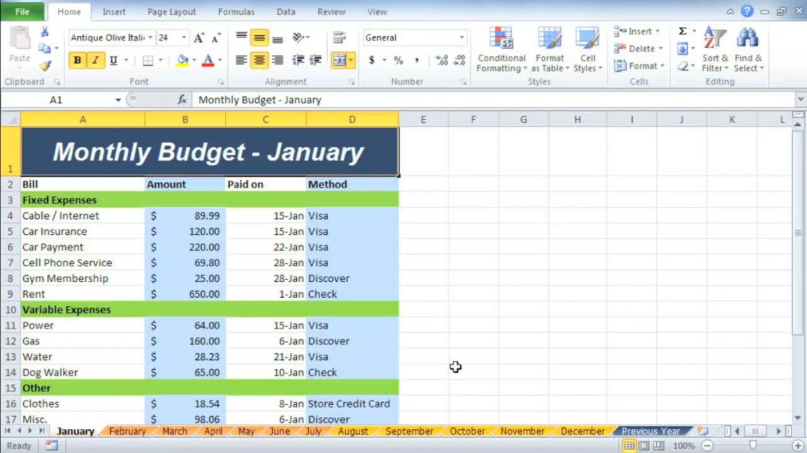Viewport: 807px width, 453px height.
Task: Apply Percent Style
Action: pyautogui.click(x=398, y=60)
